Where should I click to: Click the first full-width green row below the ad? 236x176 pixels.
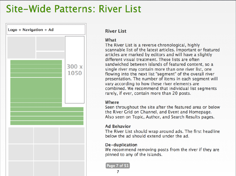coord(47,109)
